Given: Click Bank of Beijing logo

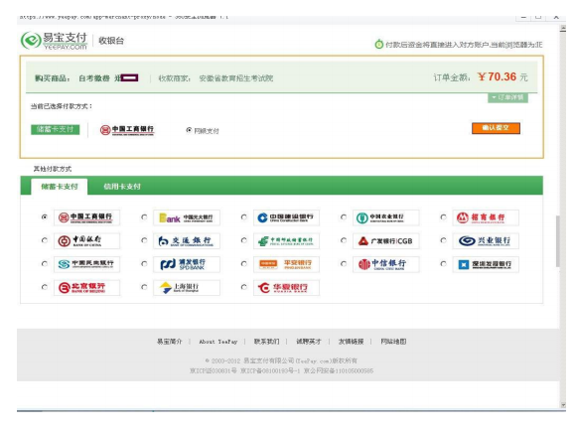Looking at the screenshot, I should [87, 288].
